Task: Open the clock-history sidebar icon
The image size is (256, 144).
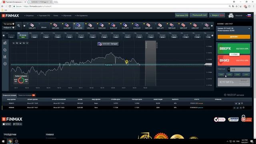Action: pyautogui.click(x=5, y=50)
